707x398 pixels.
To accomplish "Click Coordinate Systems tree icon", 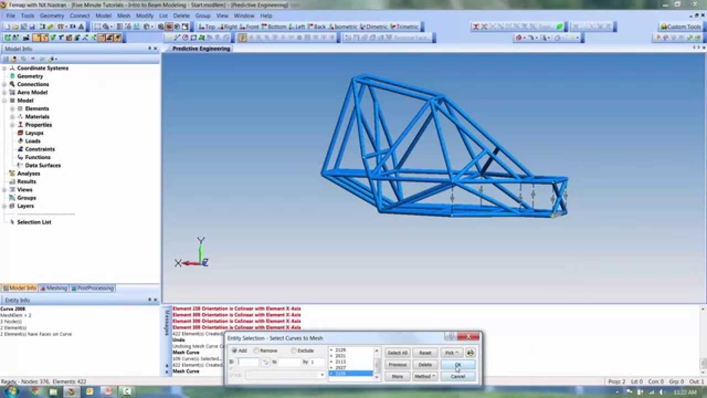I will coord(12,68).
